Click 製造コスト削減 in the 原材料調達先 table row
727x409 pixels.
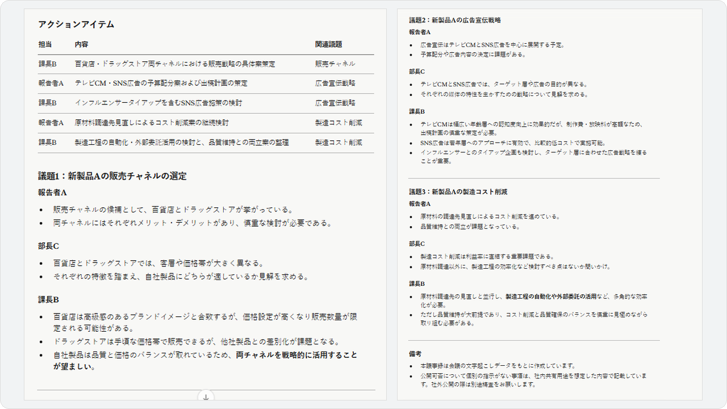coord(339,123)
